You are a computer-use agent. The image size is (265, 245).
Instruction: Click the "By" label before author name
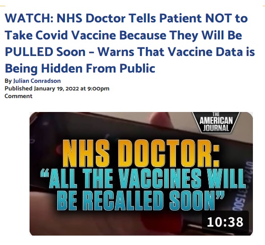pyautogui.click(x=8, y=81)
